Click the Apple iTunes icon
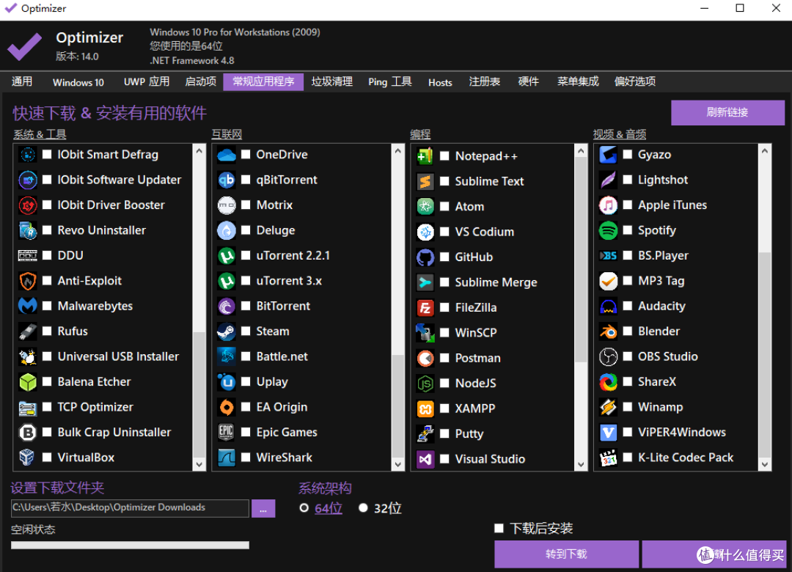792x572 pixels. pyautogui.click(x=608, y=205)
